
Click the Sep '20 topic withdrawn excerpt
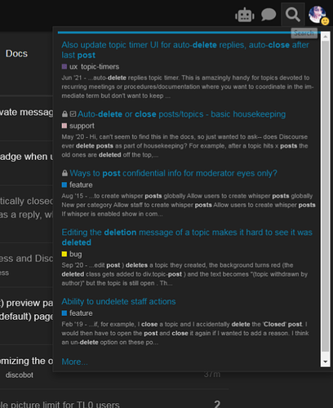[x=184, y=274]
